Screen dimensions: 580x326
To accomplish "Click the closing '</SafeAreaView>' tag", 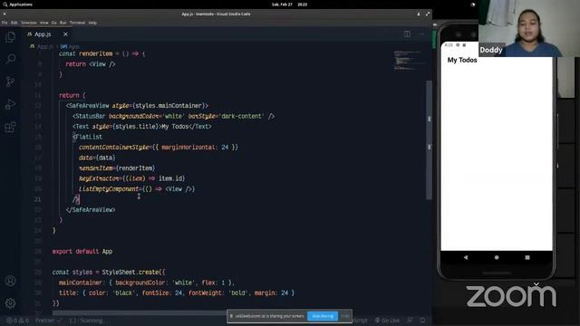I will coord(91,209).
